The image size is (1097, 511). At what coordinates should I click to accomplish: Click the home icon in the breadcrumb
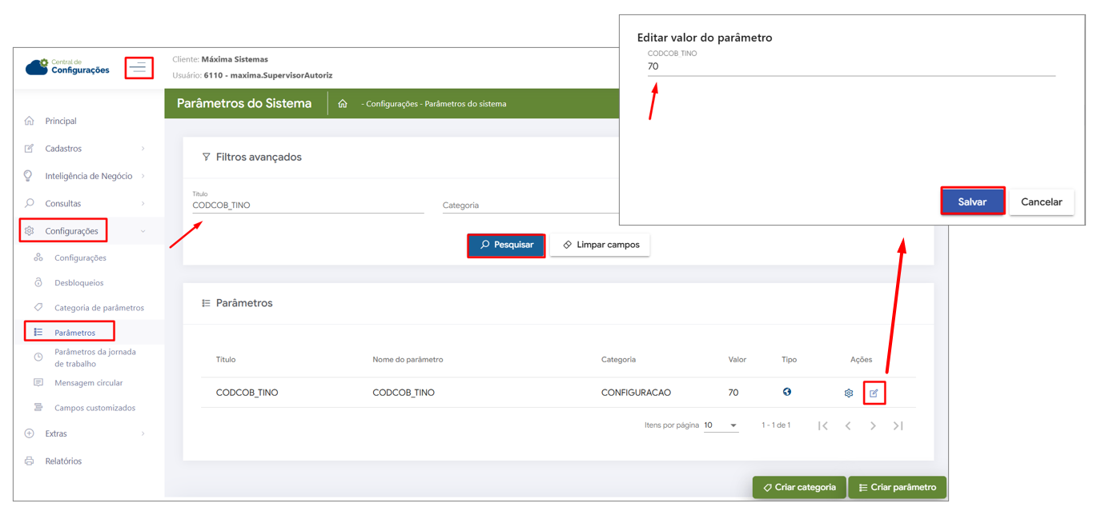click(343, 104)
